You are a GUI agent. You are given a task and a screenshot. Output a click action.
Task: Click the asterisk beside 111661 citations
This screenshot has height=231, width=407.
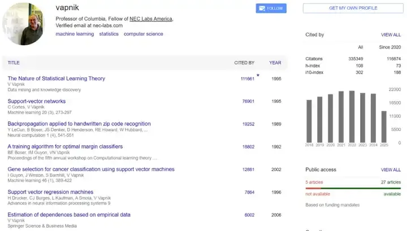tap(258, 76)
